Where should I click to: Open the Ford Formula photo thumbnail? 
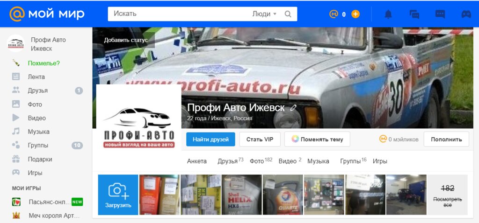365,195
